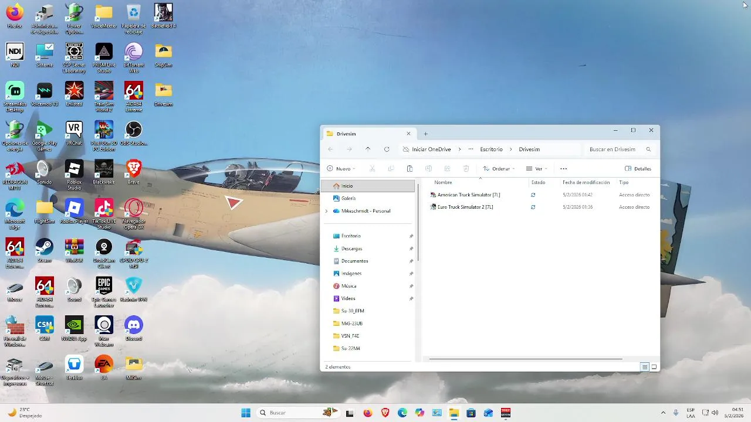Click the Explorer horizontal scrollbar
This screenshot has width=751, height=422.
[525, 358]
